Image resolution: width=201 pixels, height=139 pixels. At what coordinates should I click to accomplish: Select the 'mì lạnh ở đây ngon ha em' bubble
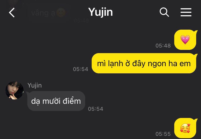pos(144,63)
